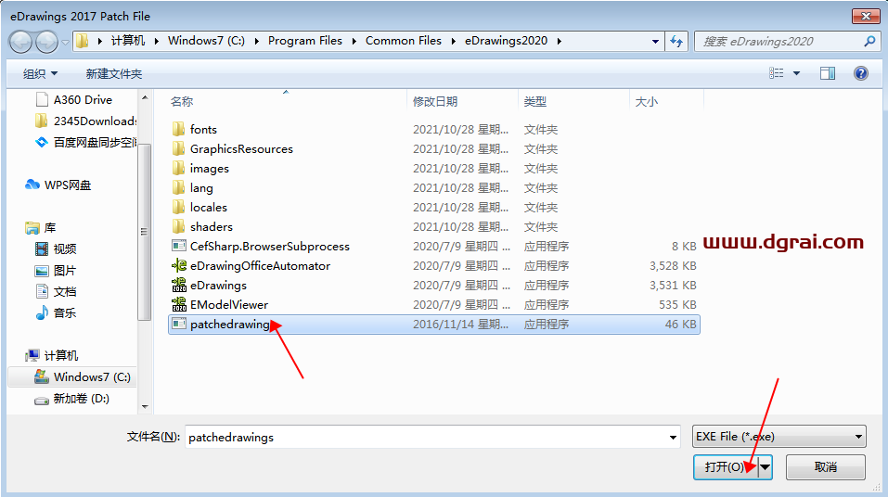Click 计算机 in the address breadcrumb

click(x=128, y=41)
